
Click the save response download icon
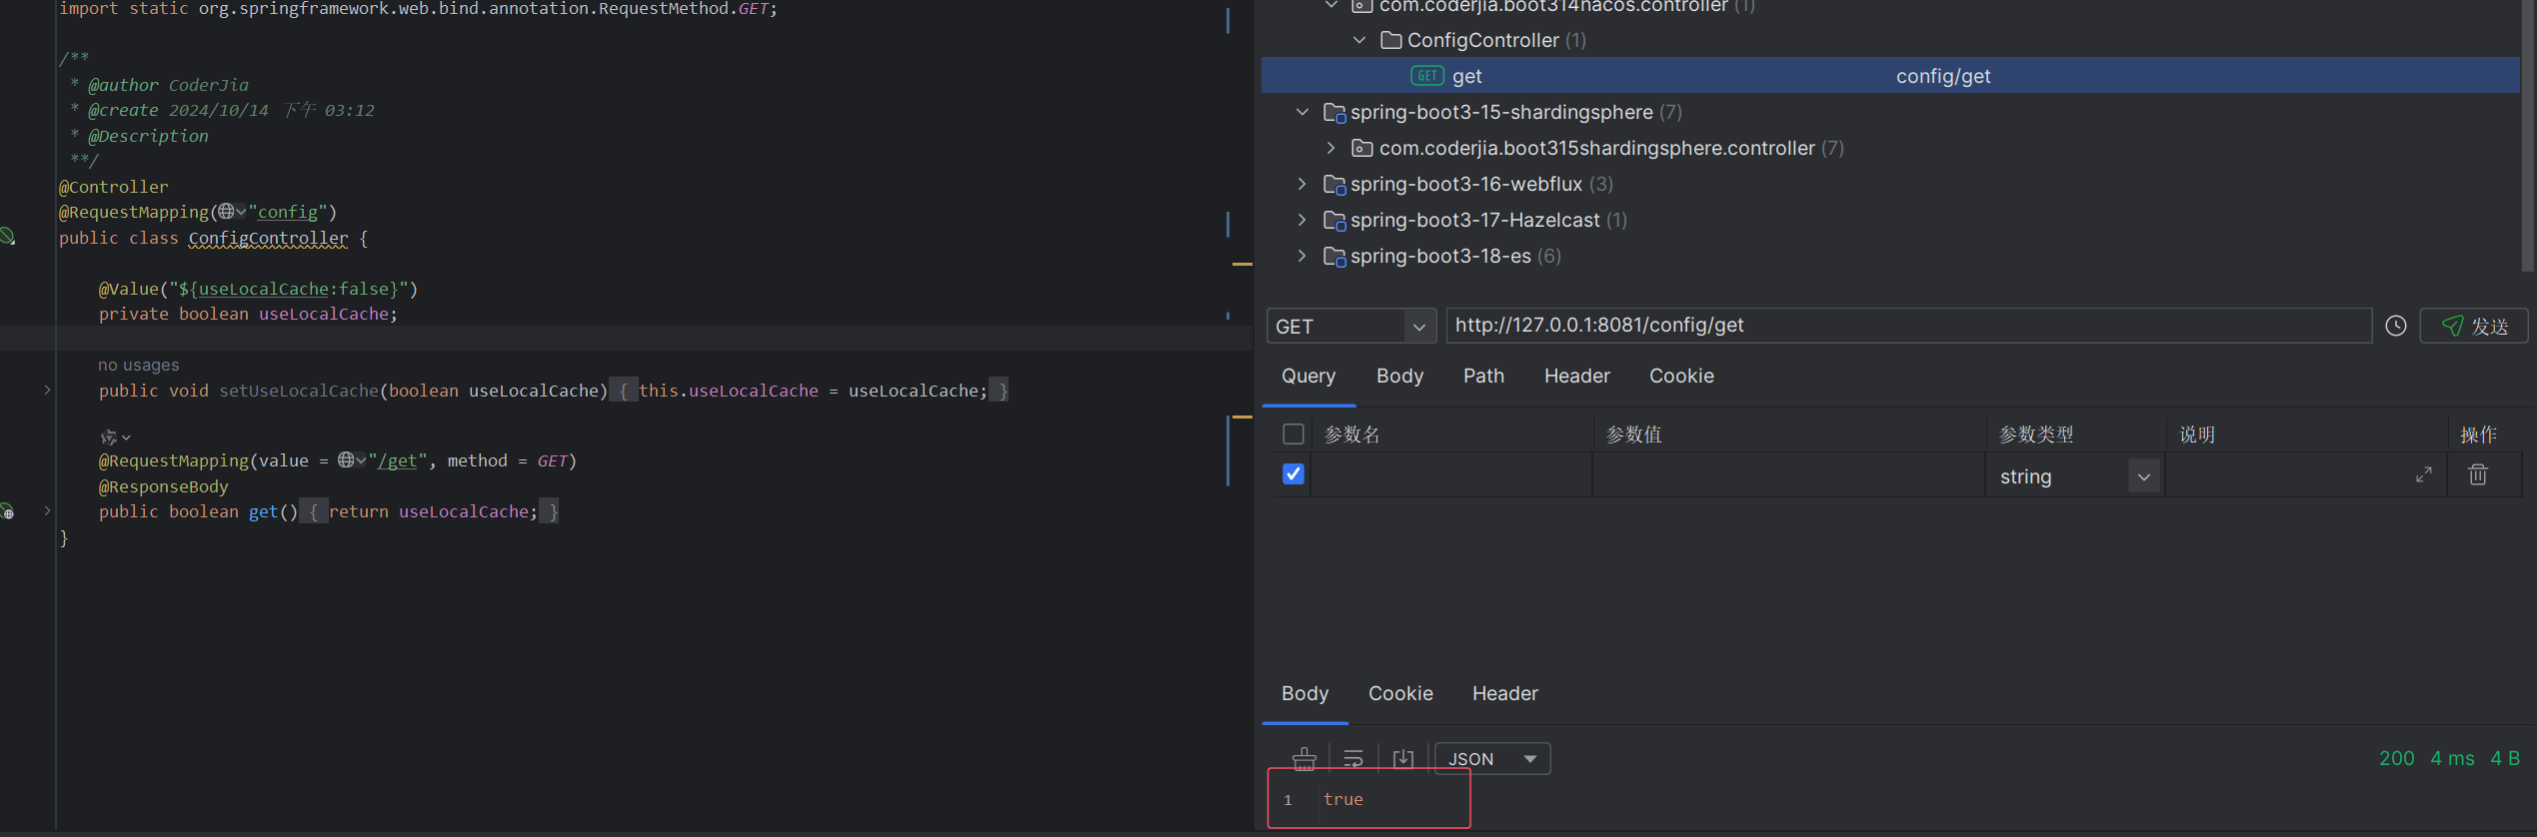1403,759
